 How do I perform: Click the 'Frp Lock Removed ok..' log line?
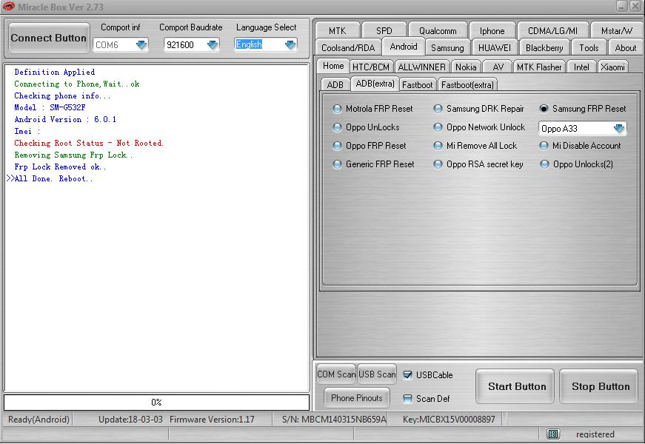pos(60,167)
